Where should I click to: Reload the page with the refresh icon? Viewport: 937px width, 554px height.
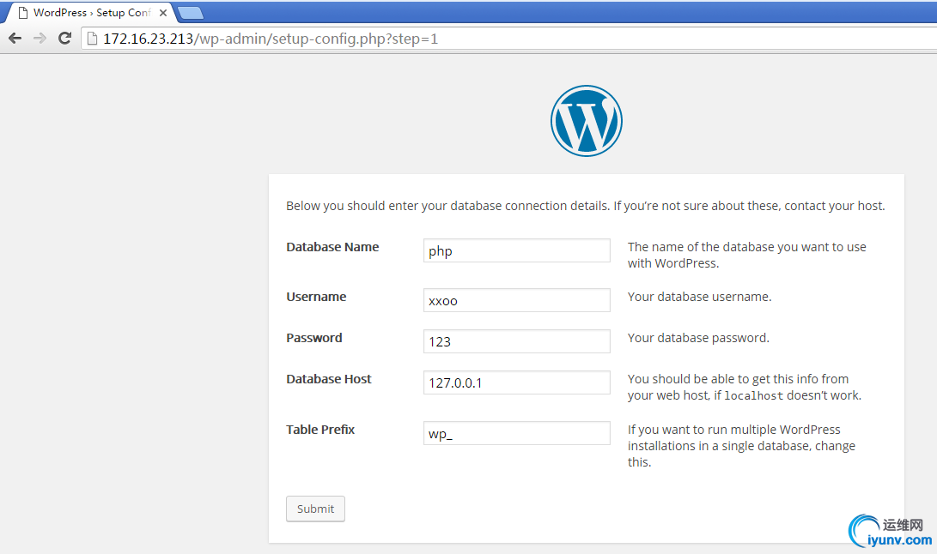click(64, 39)
